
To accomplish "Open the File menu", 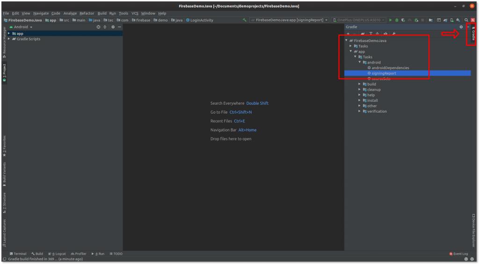I will point(6,14).
